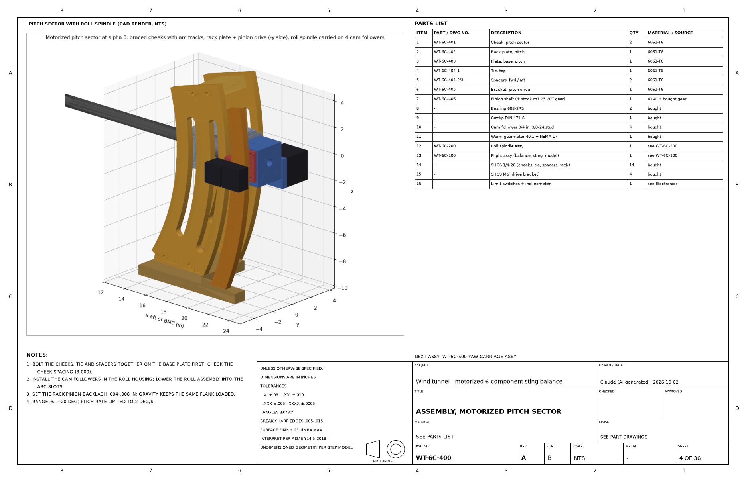Select the CAD render of the pitch sector
This screenshot has height=482, width=746.
pyautogui.click(x=215, y=184)
